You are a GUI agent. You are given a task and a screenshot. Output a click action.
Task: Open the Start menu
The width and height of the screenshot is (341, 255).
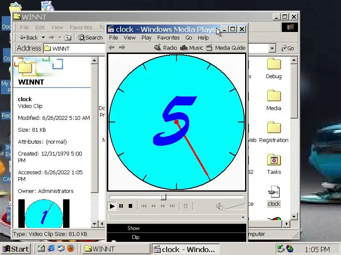(x=16, y=249)
